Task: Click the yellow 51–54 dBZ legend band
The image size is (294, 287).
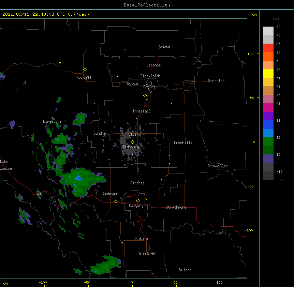Action: click(x=268, y=73)
